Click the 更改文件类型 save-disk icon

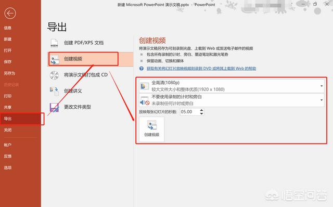pos(54,108)
